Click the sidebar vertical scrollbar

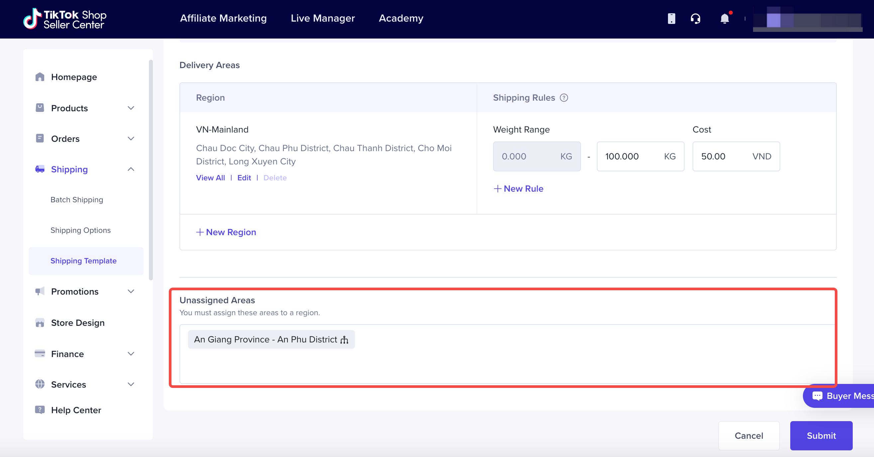pos(151,169)
